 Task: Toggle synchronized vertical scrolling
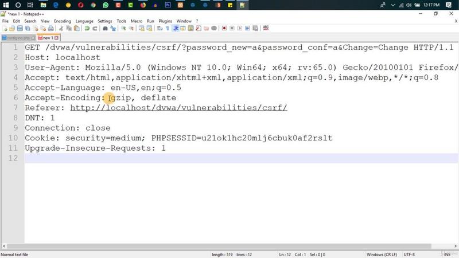[x=142, y=28]
